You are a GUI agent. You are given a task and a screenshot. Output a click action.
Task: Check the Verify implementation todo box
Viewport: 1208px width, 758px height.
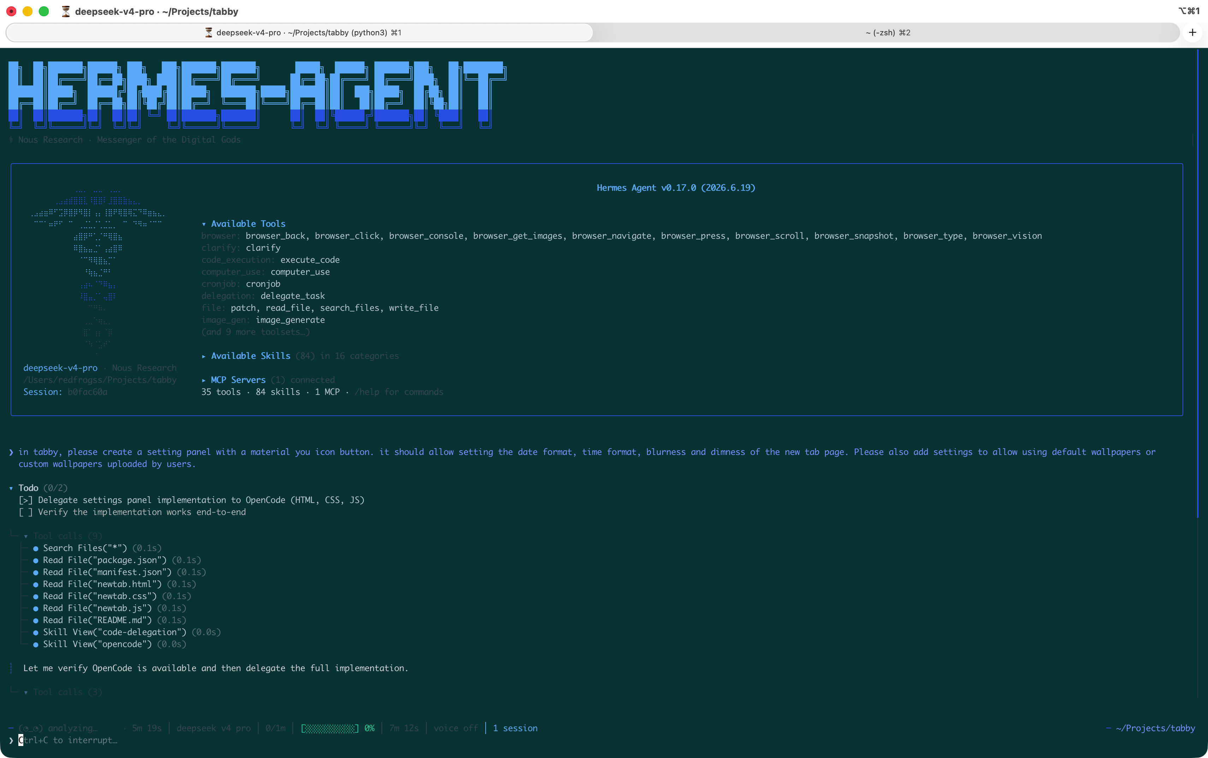pos(25,513)
